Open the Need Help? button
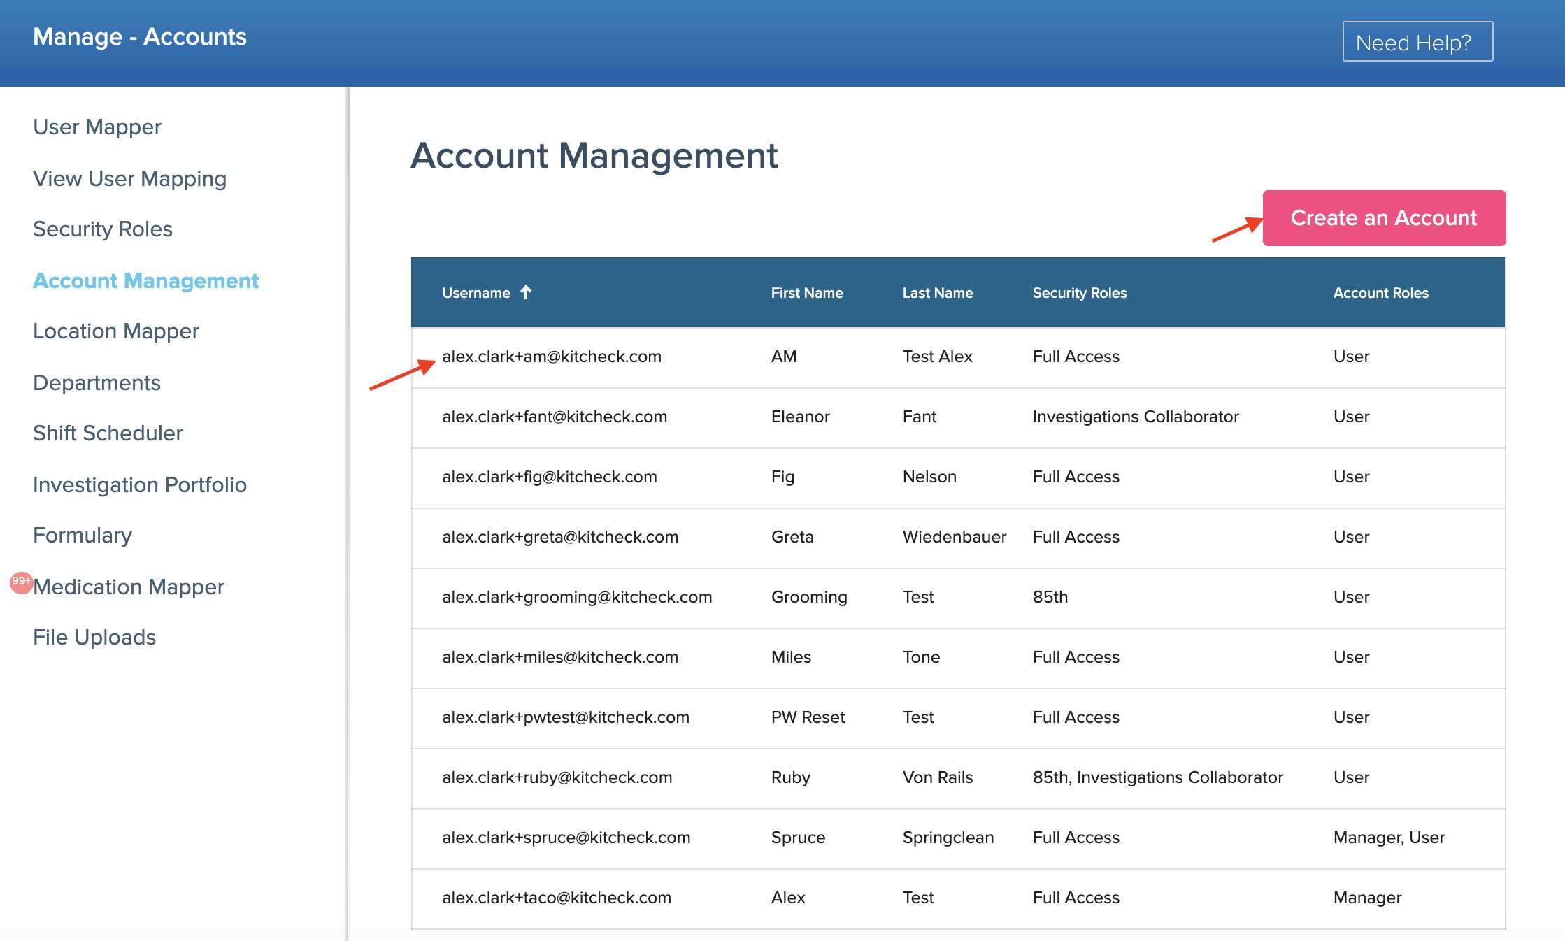The height and width of the screenshot is (941, 1565). click(x=1417, y=42)
